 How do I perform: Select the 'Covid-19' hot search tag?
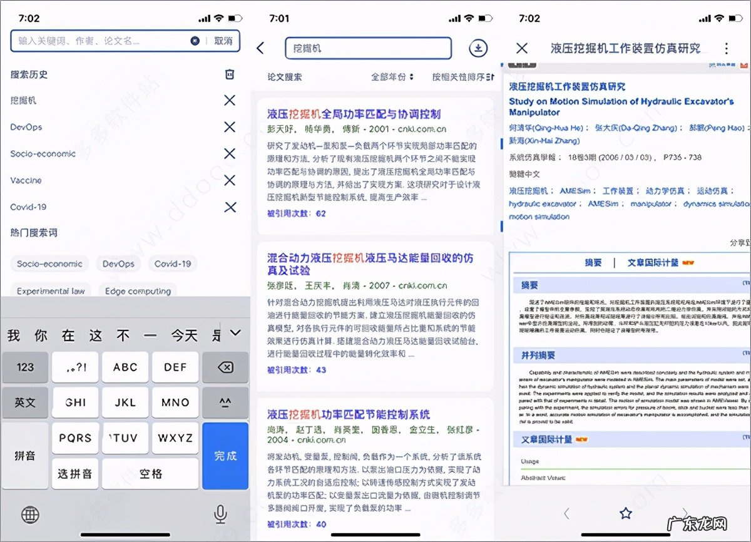[x=173, y=263]
